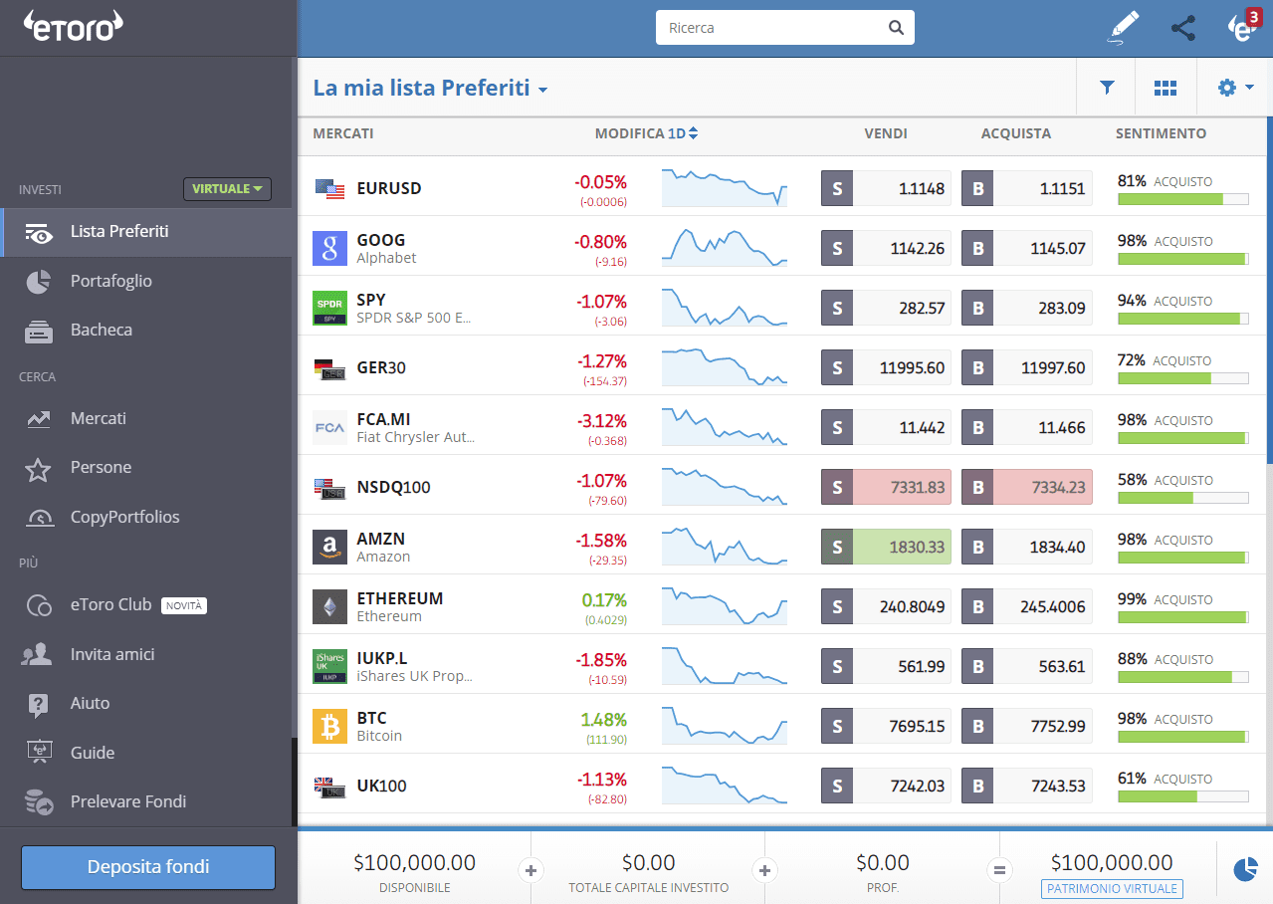Click the Mercati column header
The height and width of the screenshot is (904, 1273).
point(343,133)
